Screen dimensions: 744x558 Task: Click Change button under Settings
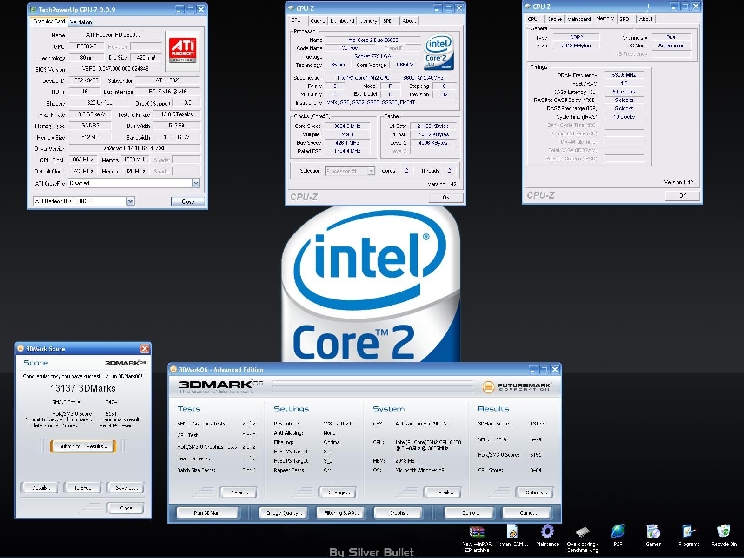pyautogui.click(x=339, y=492)
